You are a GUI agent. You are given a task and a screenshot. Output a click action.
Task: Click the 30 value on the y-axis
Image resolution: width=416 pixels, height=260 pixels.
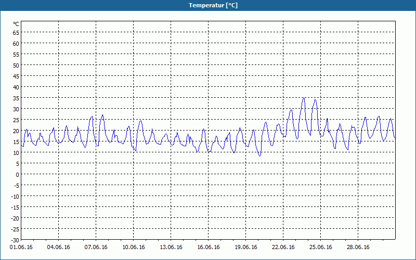pyautogui.click(x=16, y=109)
